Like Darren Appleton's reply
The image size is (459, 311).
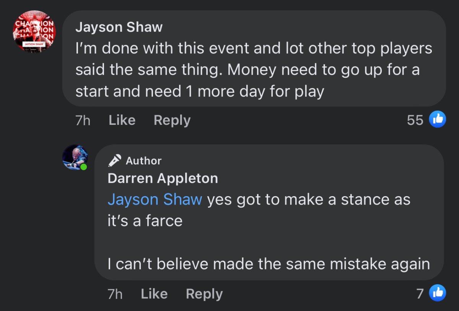click(x=154, y=294)
